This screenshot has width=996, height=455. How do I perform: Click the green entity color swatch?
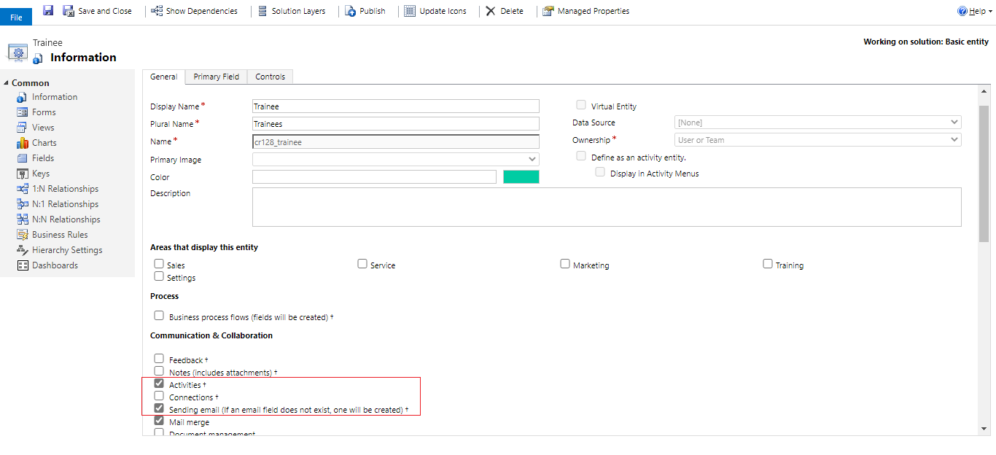[521, 176]
